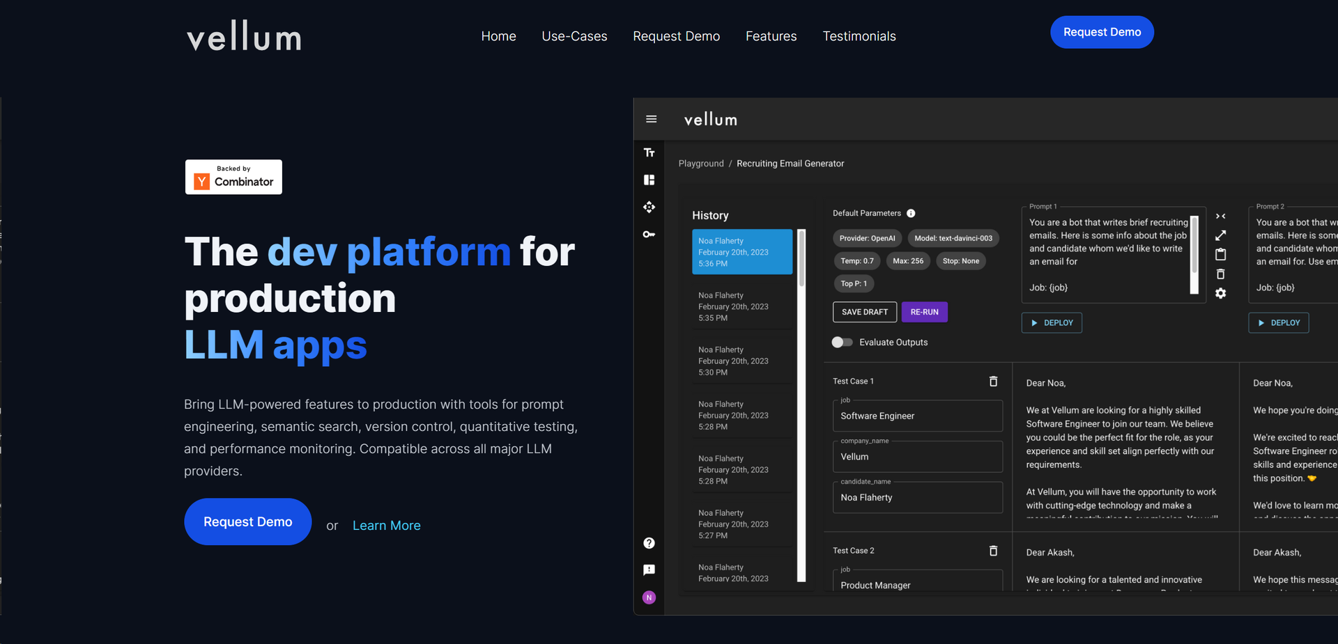
Task: Select the 5:35 PM history entry
Action: 742,306
